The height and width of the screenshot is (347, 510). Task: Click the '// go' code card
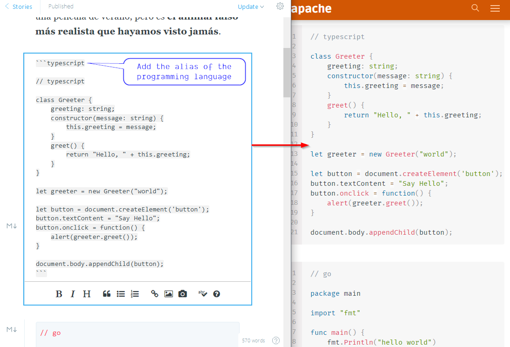138,334
